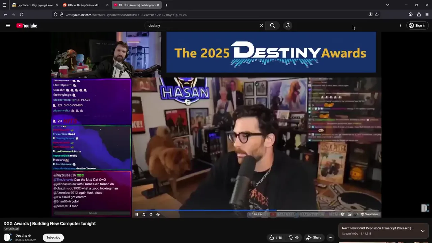Screen dimensions: 432x243
Task: Expand the Stream VODs playlist panel
Action: click(x=423, y=231)
